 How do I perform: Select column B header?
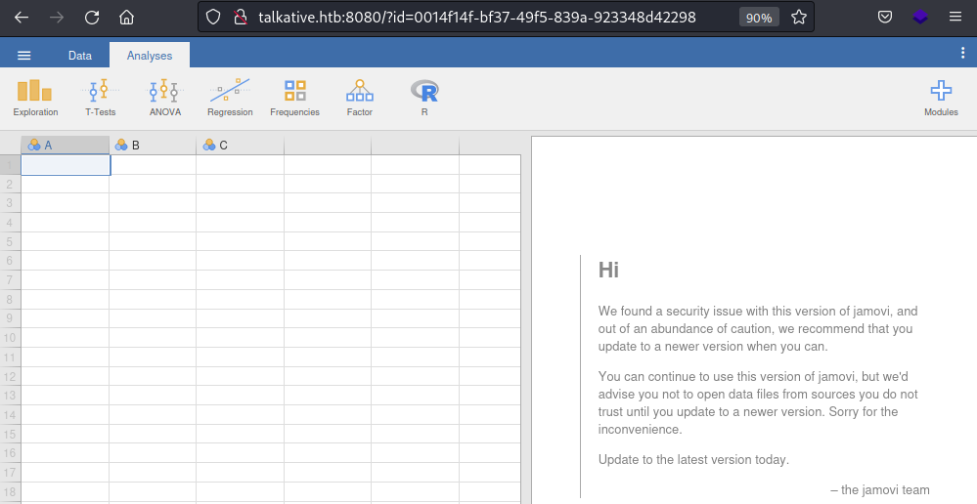pyautogui.click(x=153, y=146)
